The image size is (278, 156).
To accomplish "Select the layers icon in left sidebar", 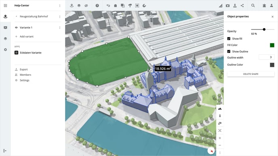I will pyautogui.click(x=6, y=39).
